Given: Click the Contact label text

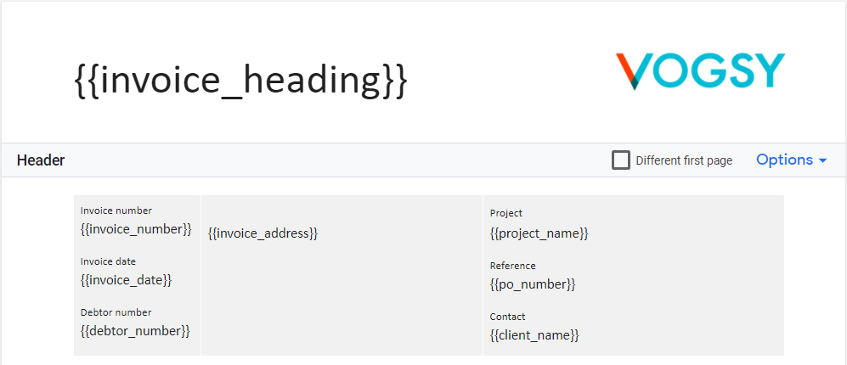Looking at the screenshot, I should pyautogui.click(x=508, y=317).
